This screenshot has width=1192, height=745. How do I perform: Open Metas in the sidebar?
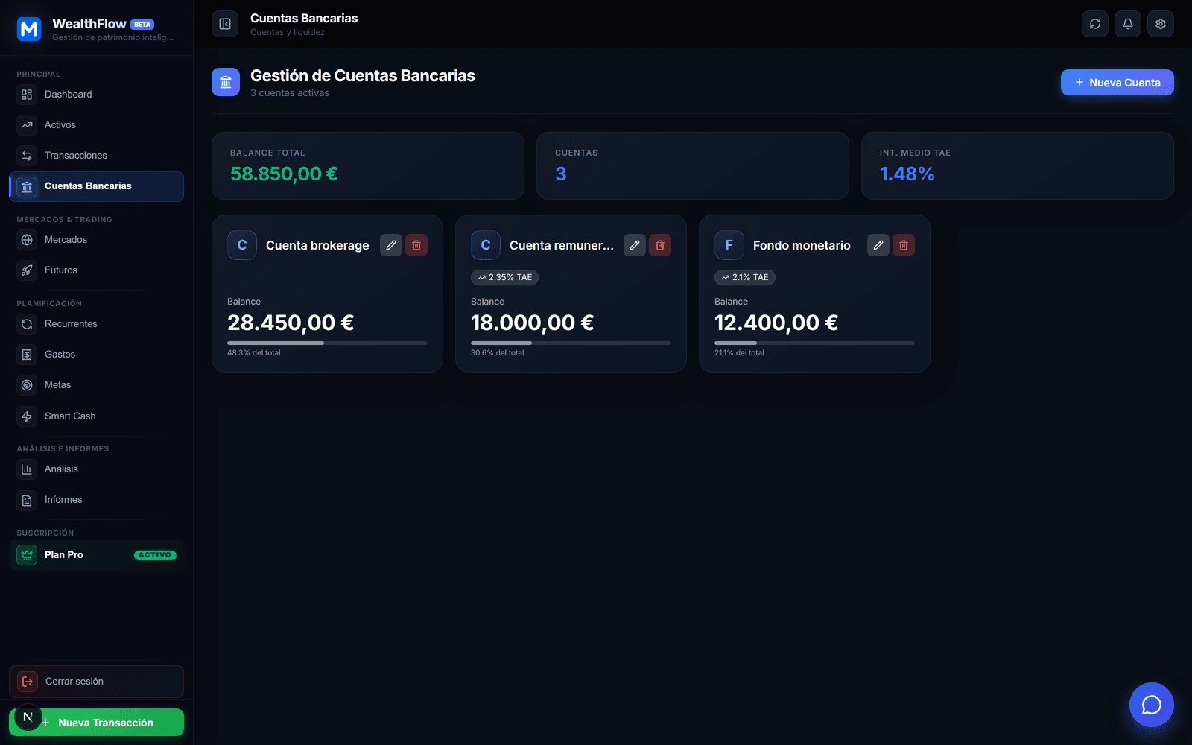click(96, 385)
